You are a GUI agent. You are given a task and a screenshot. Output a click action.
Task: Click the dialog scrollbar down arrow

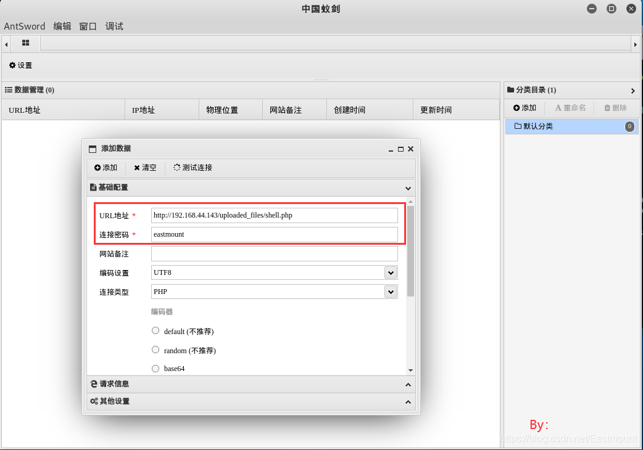tap(410, 370)
